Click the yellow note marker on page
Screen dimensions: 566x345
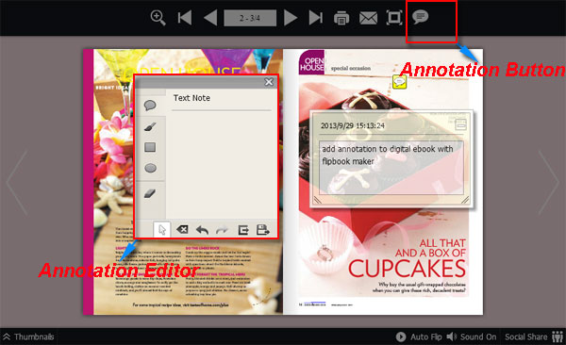click(399, 82)
